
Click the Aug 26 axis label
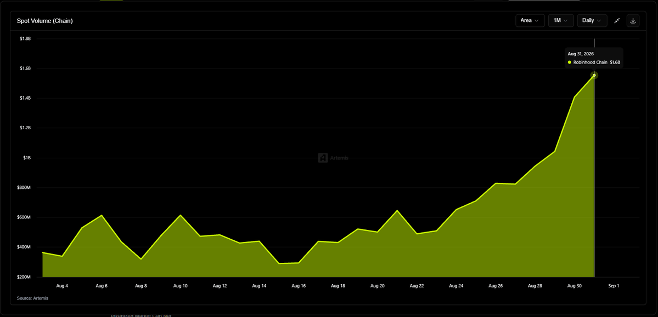coord(496,286)
